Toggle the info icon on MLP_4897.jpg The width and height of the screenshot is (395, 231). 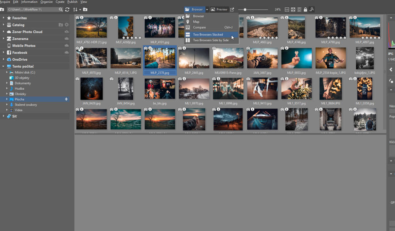click(x=355, y=17)
